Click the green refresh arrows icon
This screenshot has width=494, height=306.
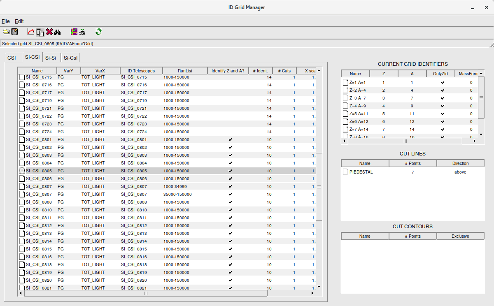99,32
